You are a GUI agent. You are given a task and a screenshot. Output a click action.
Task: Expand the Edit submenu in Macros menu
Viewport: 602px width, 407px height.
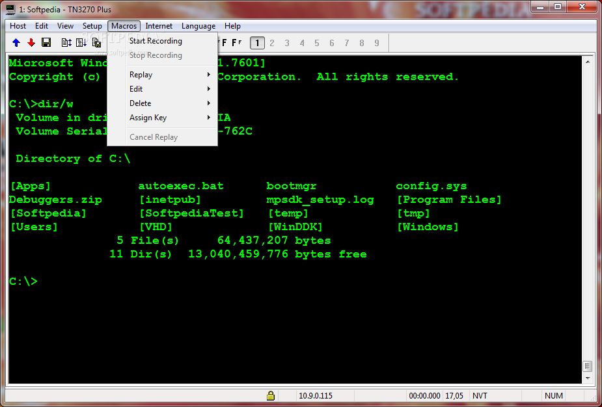coord(163,89)
